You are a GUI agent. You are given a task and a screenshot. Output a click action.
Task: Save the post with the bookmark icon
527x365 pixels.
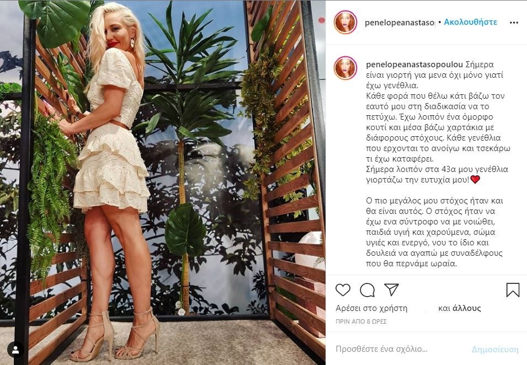pos(513,290)
